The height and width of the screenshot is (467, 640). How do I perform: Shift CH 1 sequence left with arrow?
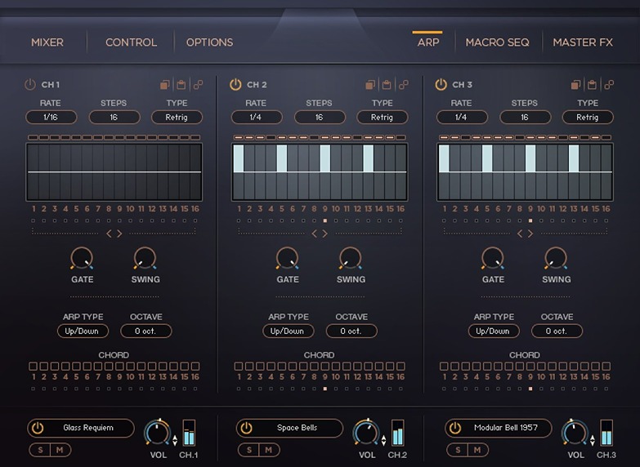pyautogui.click(x=109, y=233)
